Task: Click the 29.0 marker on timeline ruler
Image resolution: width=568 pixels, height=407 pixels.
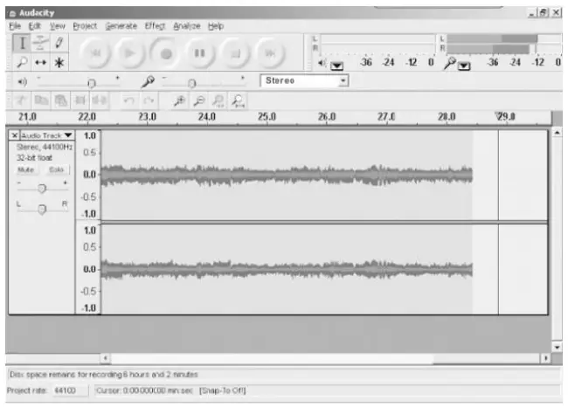Action: 505,116
